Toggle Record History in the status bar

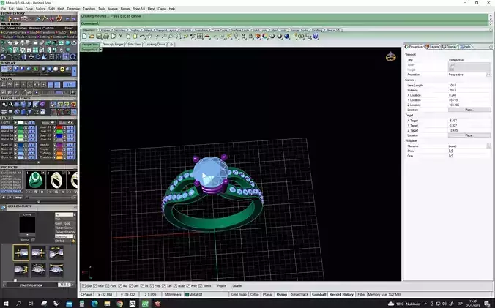tap(341, 294)
